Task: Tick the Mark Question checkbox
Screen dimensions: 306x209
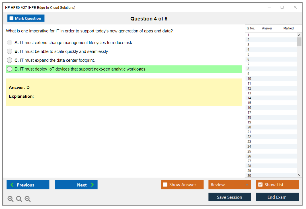Action: click(11, 18)
